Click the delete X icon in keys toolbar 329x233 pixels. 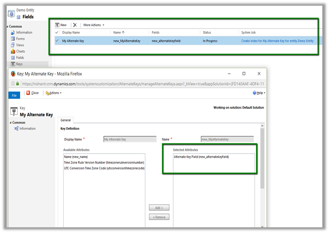[x=75, y=25]
